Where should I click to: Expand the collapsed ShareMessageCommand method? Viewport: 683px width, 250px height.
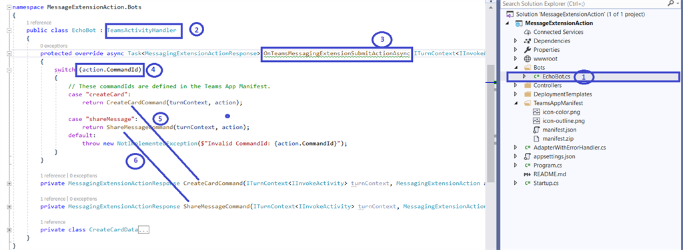tap(9, 207)
